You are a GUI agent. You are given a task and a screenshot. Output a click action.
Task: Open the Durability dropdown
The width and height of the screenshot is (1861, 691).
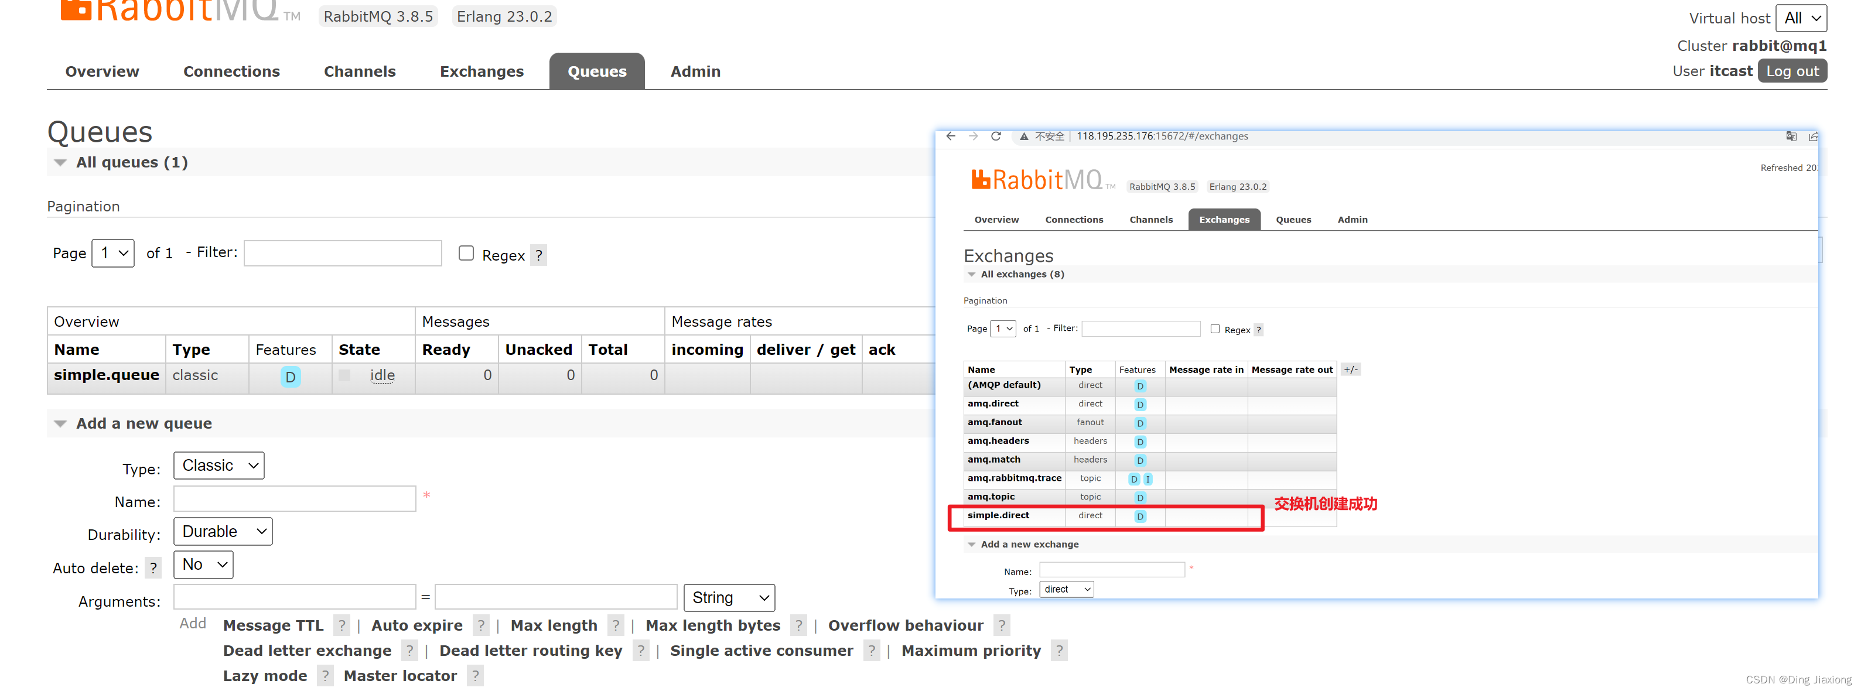tap(223, 532)
